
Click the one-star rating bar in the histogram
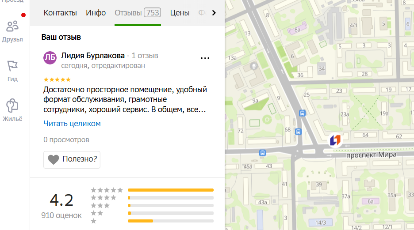tap(171, 221)
